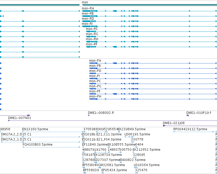Select the EK212652.5prime EST label
Screen dimensions: 217x174
(146, 150)
